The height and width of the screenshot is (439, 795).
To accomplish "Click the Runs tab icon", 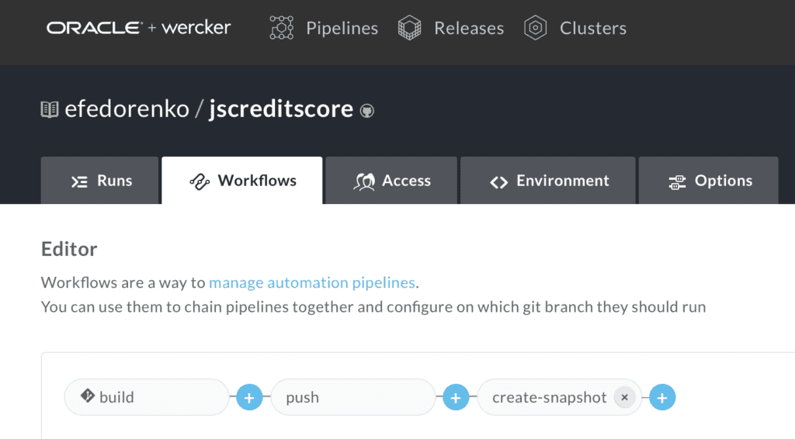I will [x=80, y=181].
